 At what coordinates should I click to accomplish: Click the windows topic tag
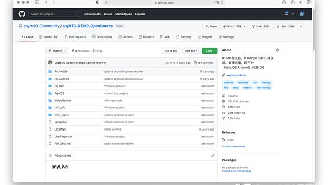pos(243,82)
